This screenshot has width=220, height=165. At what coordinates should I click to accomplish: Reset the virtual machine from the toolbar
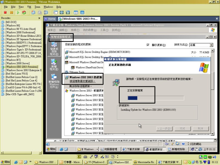(x=24, y=12)
